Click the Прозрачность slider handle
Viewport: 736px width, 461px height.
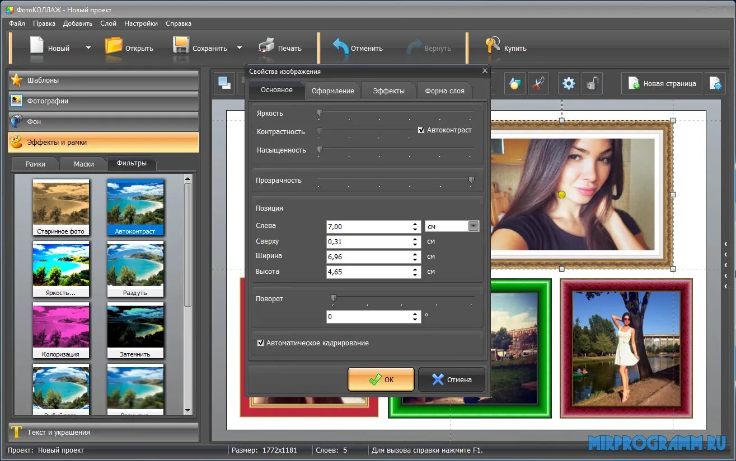(471, 180)
